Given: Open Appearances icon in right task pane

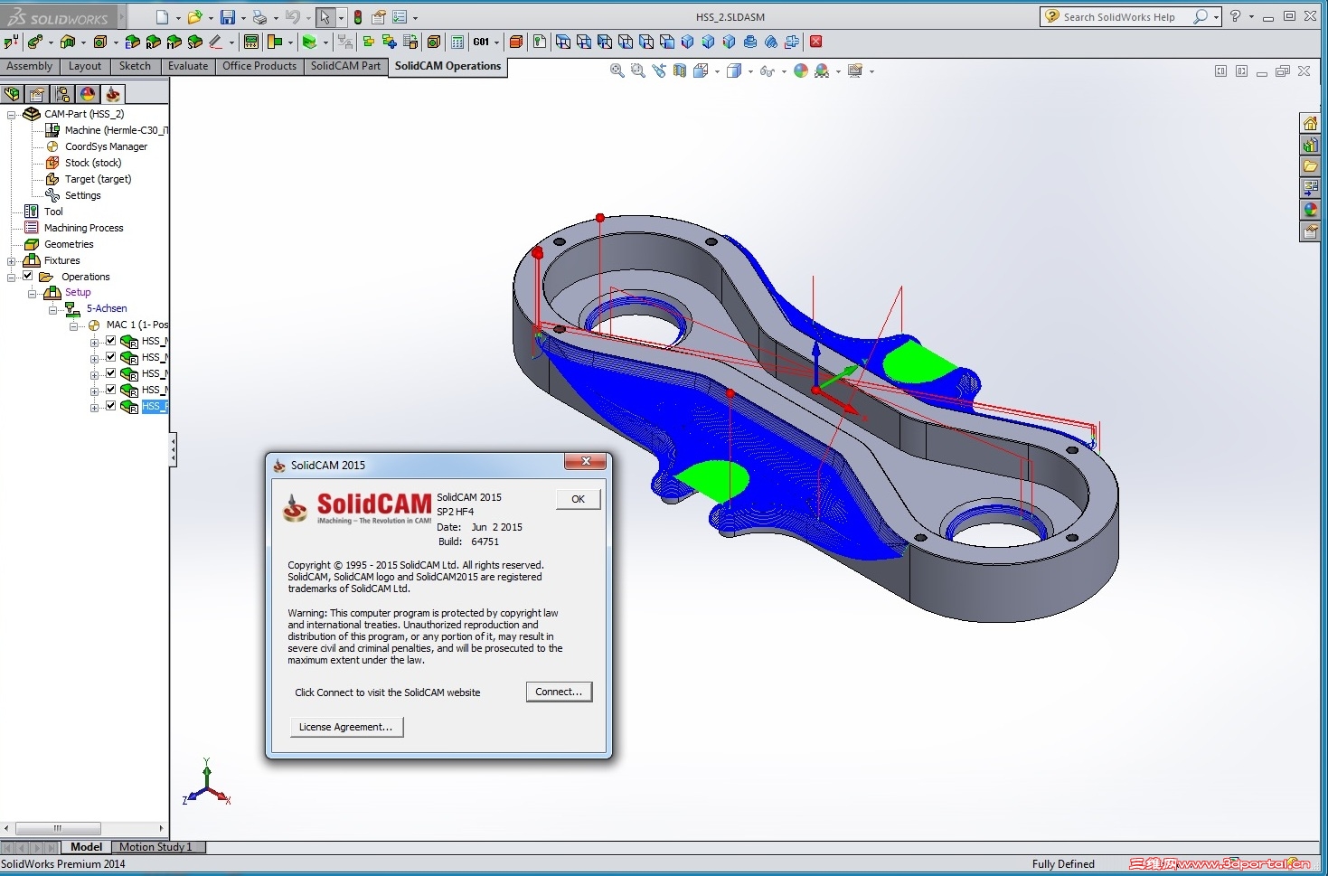Looking at the screenshot, I should click(x=1310, y=210).
